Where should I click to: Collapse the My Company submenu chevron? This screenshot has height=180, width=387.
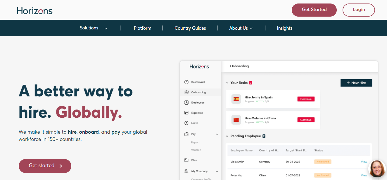[217, 171]
